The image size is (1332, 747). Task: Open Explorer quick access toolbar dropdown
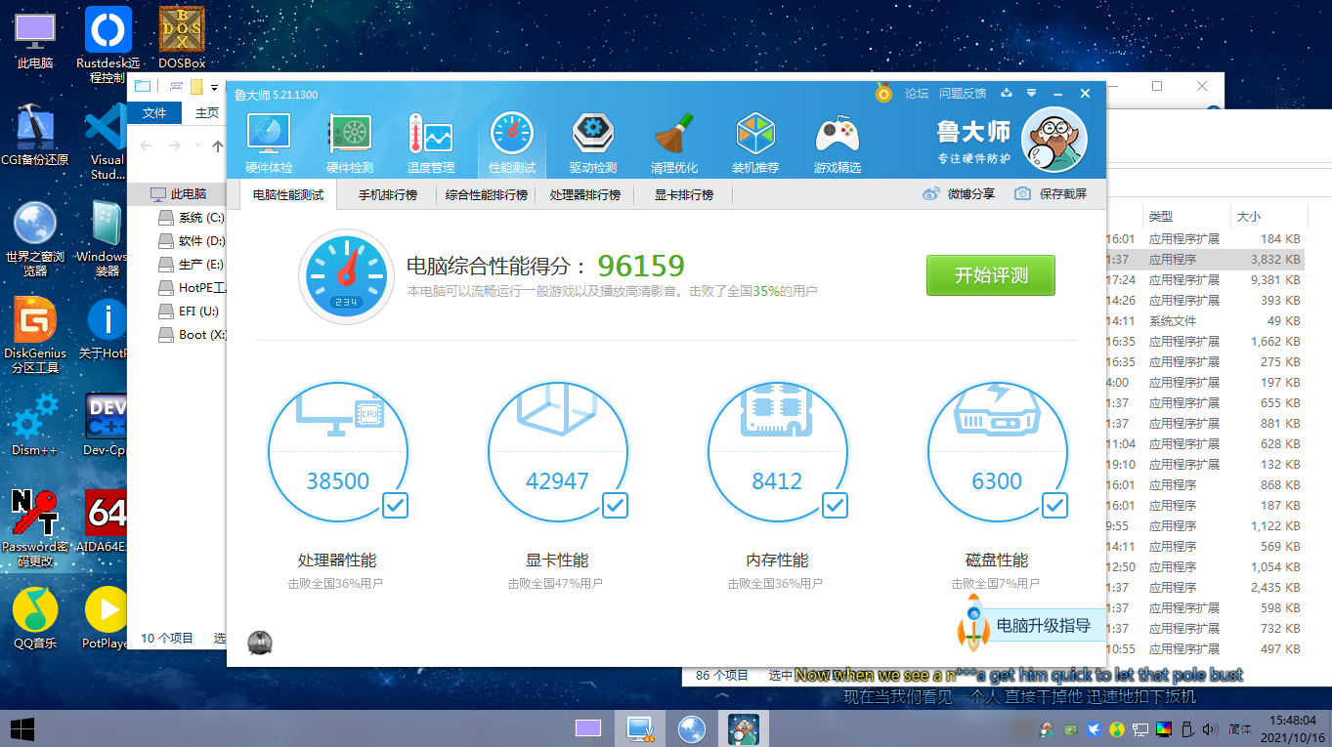(x=214, y=87)
